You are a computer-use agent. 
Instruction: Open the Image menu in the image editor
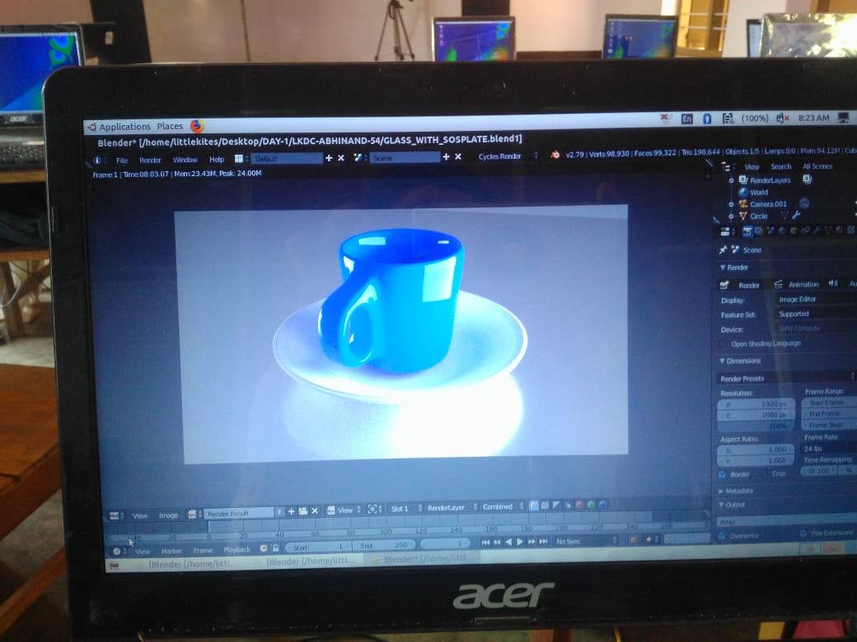pos(168,515)
